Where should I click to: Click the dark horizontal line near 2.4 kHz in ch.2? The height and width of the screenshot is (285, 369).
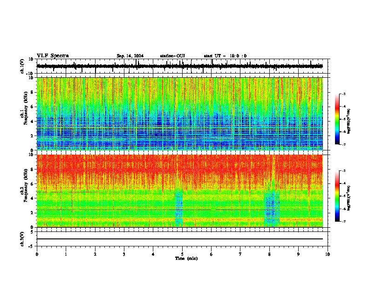(179, 210)
